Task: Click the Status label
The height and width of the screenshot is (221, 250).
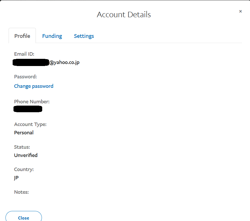Action: pyautogui.click(x=22, y=147)
